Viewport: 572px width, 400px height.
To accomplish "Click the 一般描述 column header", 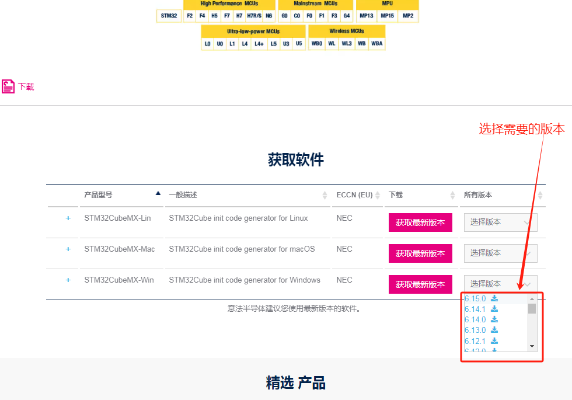I will [x=183, y=195].
